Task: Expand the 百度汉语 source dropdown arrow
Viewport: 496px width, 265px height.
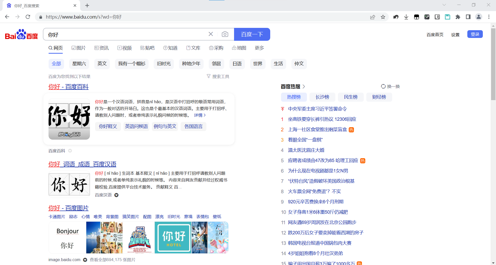Action: tap(117, 195)
